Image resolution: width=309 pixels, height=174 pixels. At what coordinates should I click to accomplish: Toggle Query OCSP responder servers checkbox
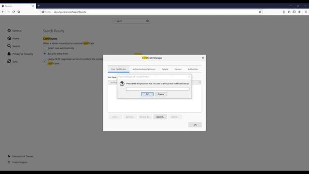tap(45, 60)
